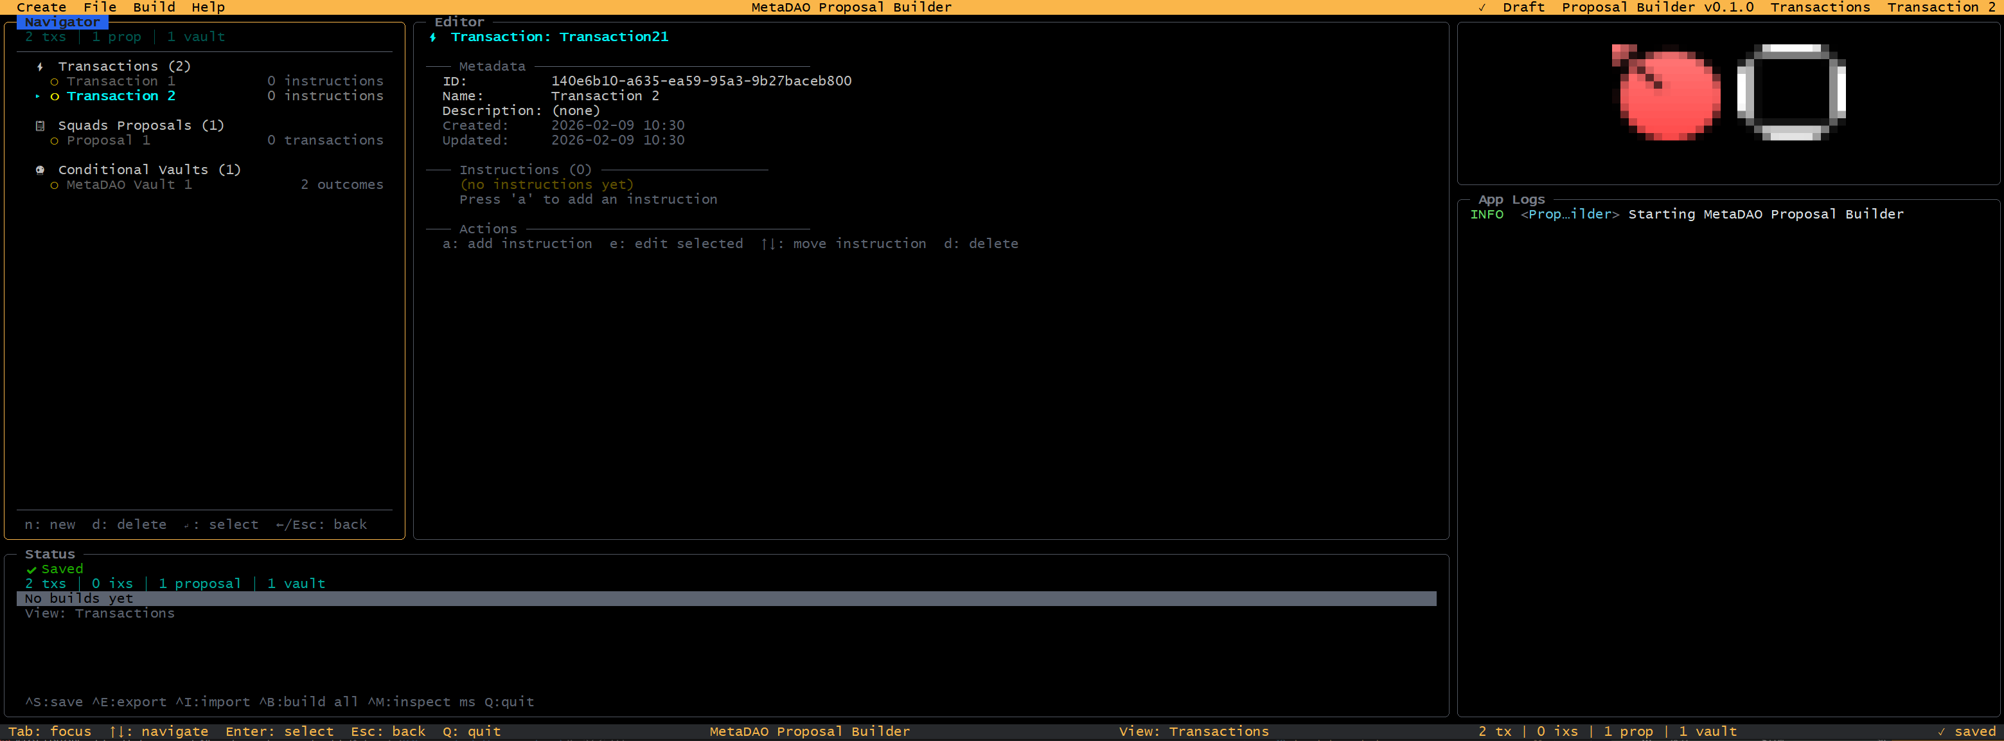Select Transaction 2 in the Navigator
The image size is (2004, 741).
click(x=121, y=96)
